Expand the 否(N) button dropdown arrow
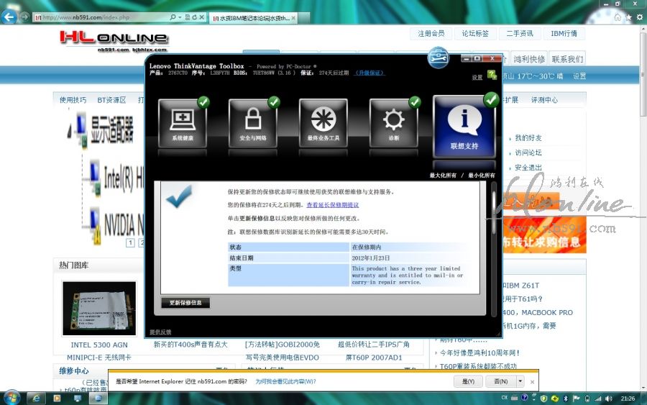The width and height of the screenshot is (647, 405). 520,381
